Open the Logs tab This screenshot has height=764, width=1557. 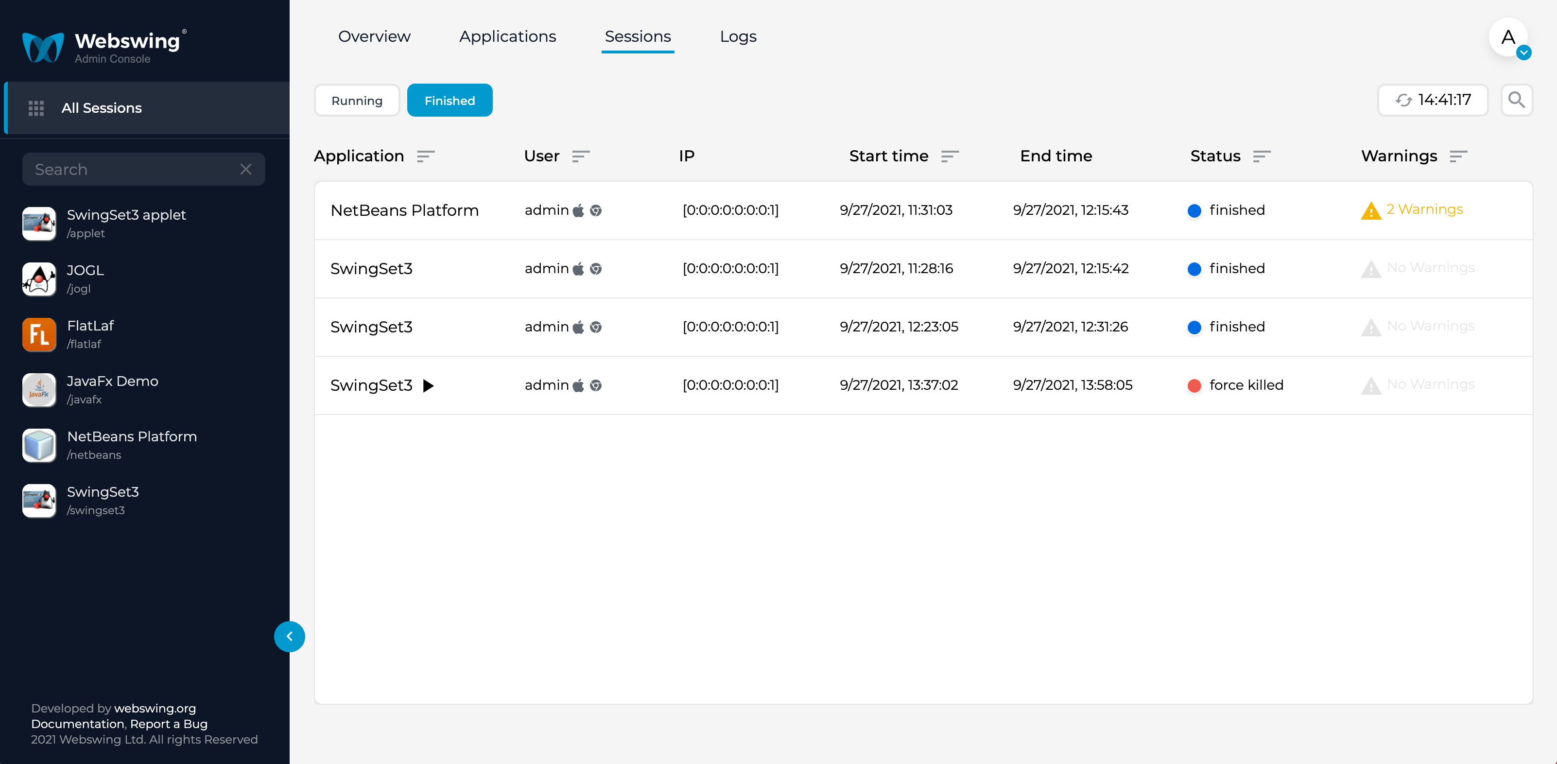click(x=738, y=36)
